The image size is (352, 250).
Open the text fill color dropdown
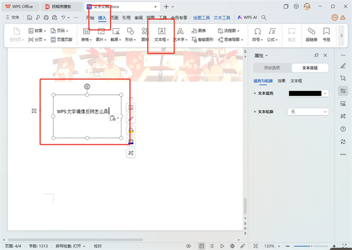click(325, 94)
